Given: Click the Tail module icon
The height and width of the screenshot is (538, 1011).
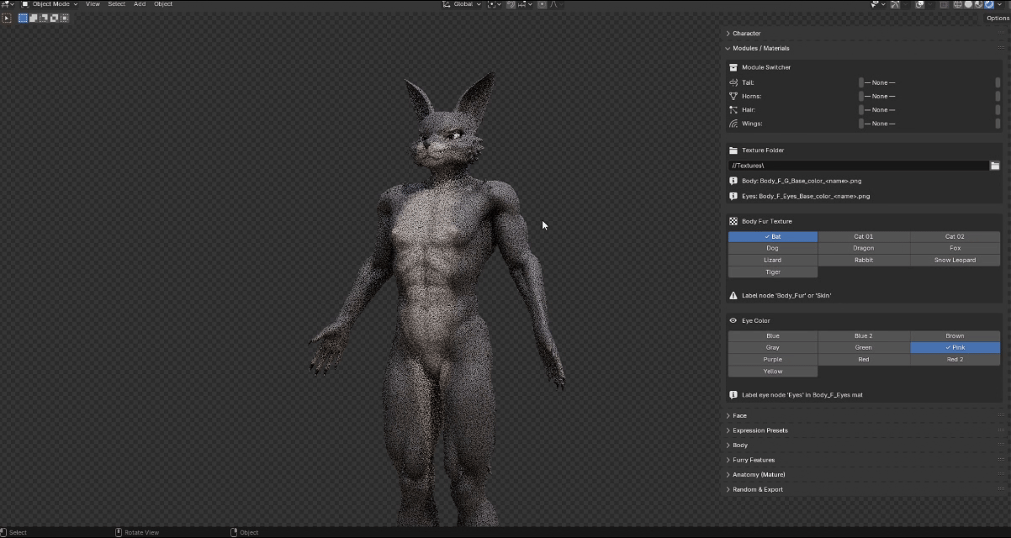Looking at the screenshot, I should (733, 82).
